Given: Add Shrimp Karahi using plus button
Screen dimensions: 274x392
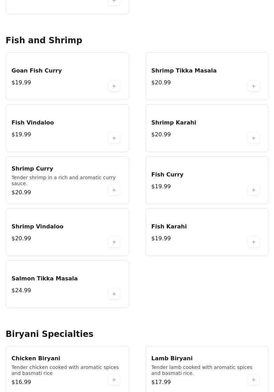Looking at the screenshot, I should [x=254, y=138].
